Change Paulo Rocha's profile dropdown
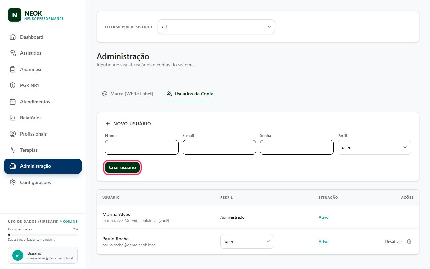The image size is (430, 269). pos(247,241)
